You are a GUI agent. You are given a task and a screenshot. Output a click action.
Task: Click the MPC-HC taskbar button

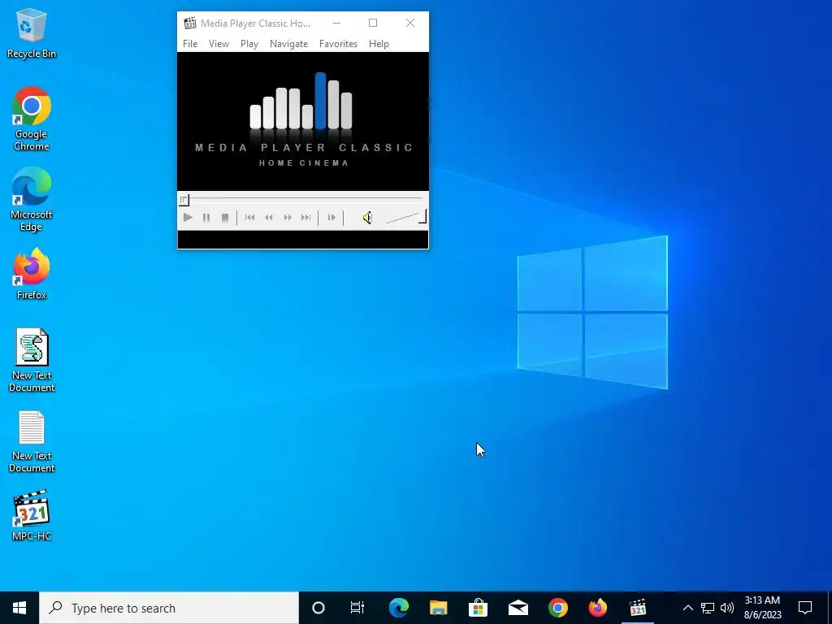tap(638, 608)
